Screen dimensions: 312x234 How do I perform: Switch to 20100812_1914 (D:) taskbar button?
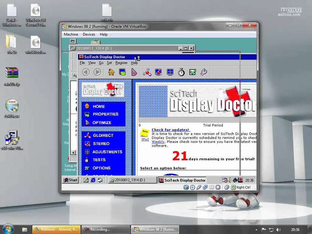coord(132,180)
